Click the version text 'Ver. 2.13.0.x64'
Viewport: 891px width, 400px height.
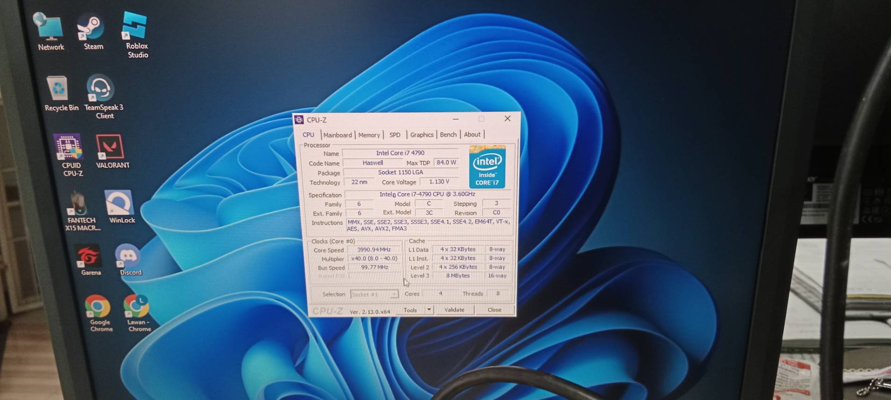click(370, 311)
